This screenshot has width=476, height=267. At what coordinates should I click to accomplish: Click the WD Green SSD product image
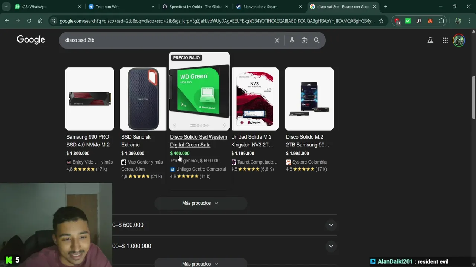coord(199,91)
